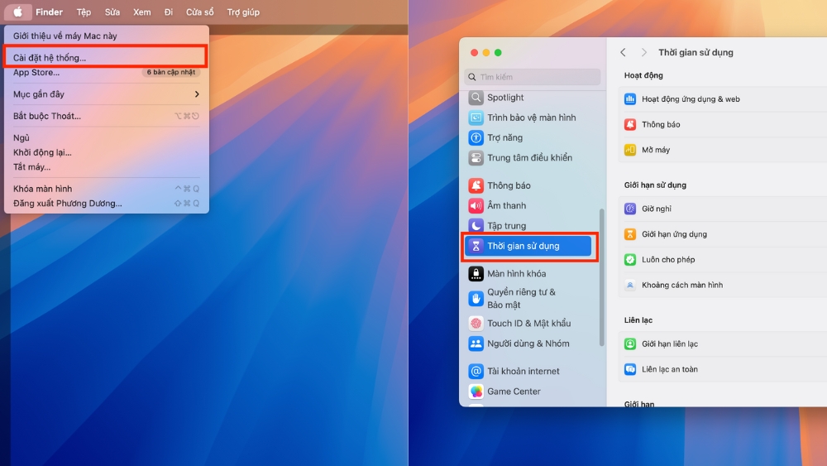Open the Trợ giúp menu
The height and width of the screenshot is (466, 827).
(243, 12)
